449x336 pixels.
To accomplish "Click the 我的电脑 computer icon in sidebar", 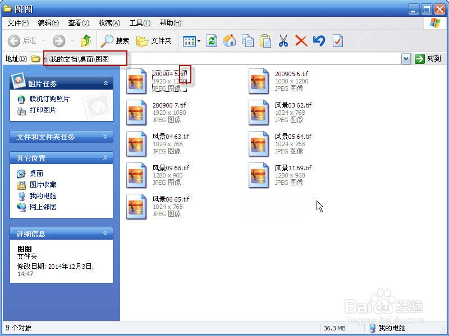I will point(21,196).
